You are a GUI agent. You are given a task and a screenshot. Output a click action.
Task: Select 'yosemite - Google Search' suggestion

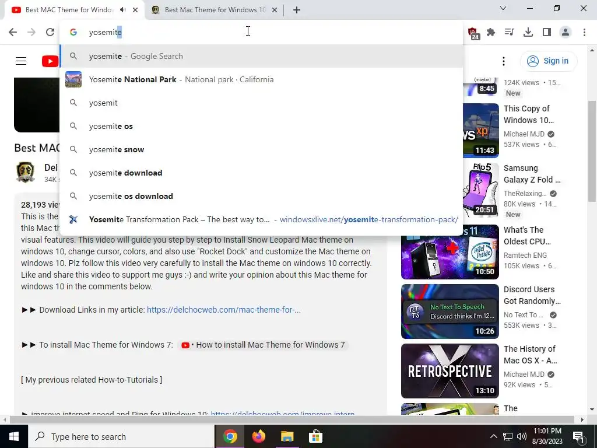[261, 56]
